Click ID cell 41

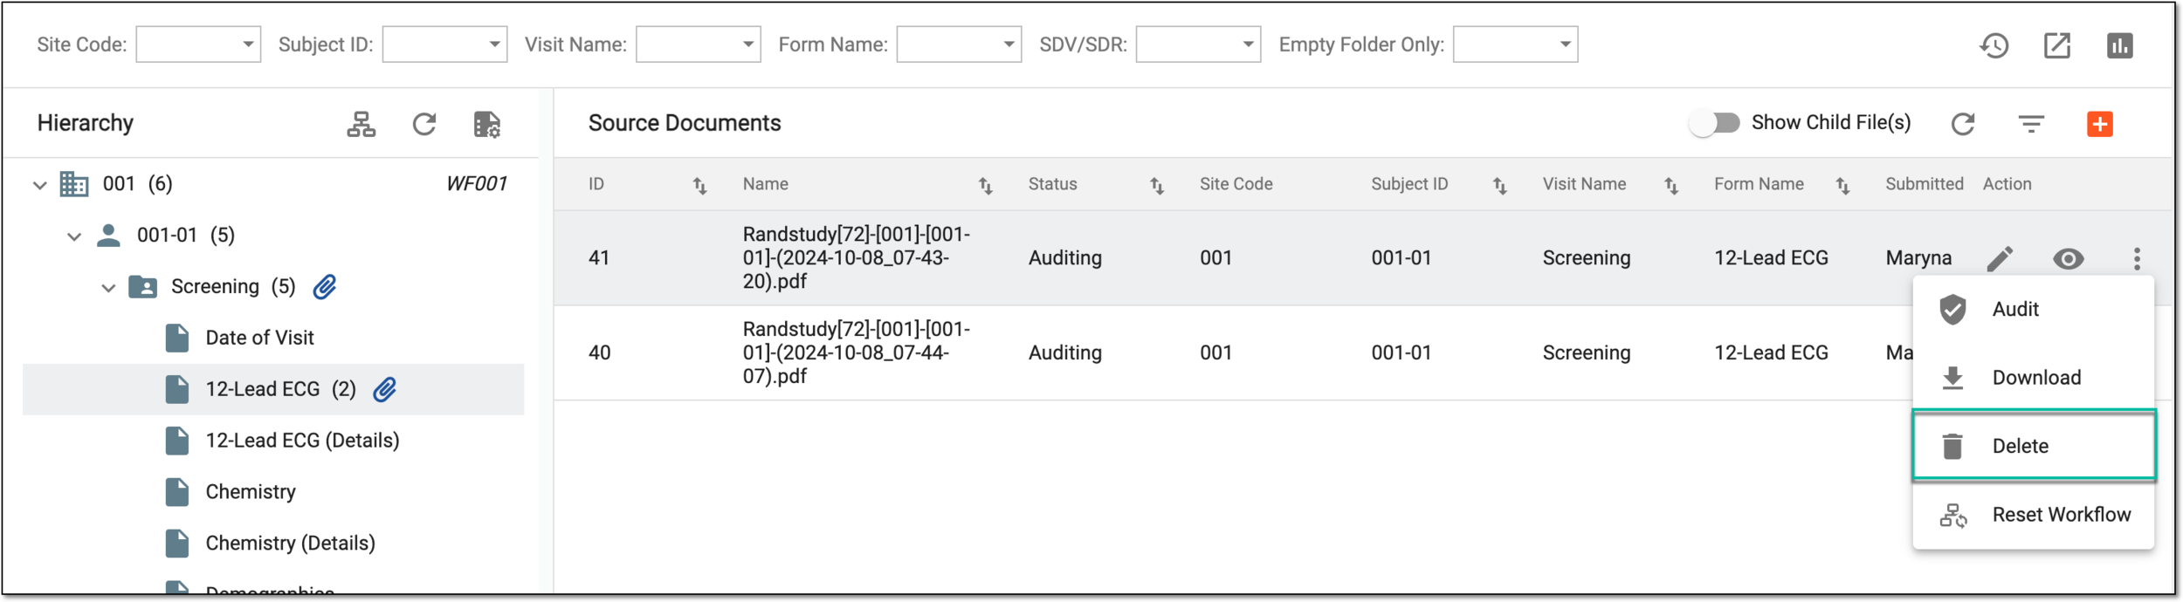pyautogui.click(x=598, y=257)
